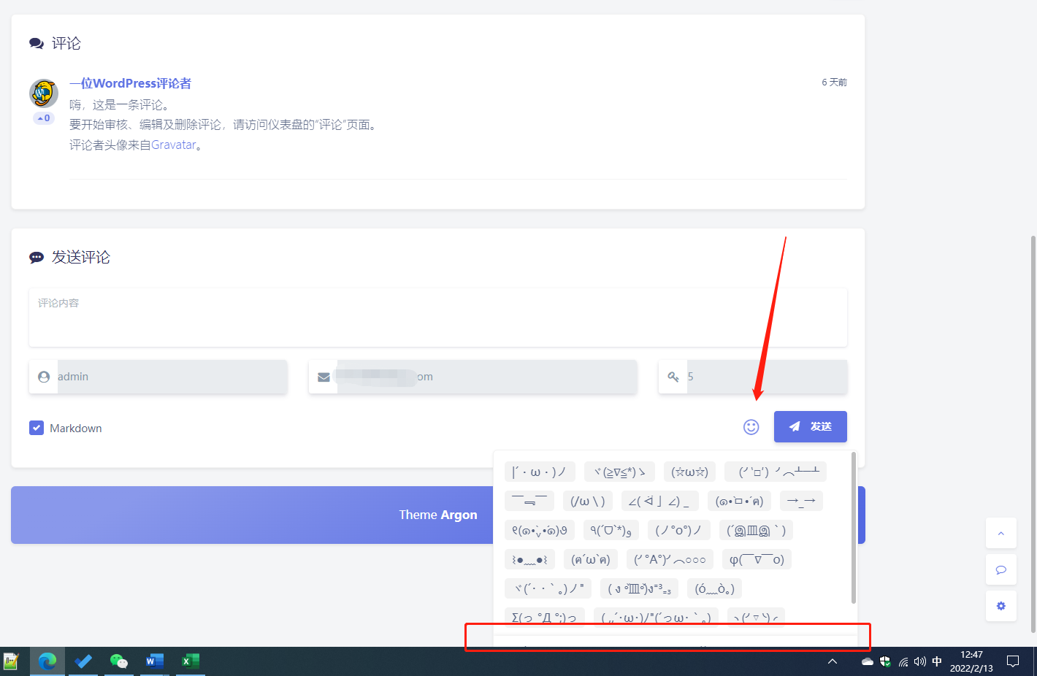Click the 中 input method indicator
Viewport: 1037px width, 676px height.
937,661
